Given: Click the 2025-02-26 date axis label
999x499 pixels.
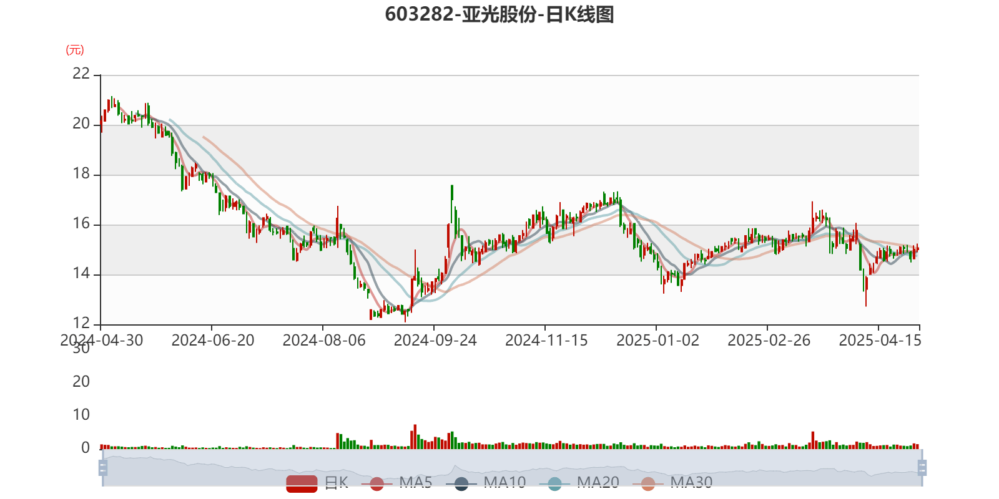Looking at the screenshot, I should 769,341.
